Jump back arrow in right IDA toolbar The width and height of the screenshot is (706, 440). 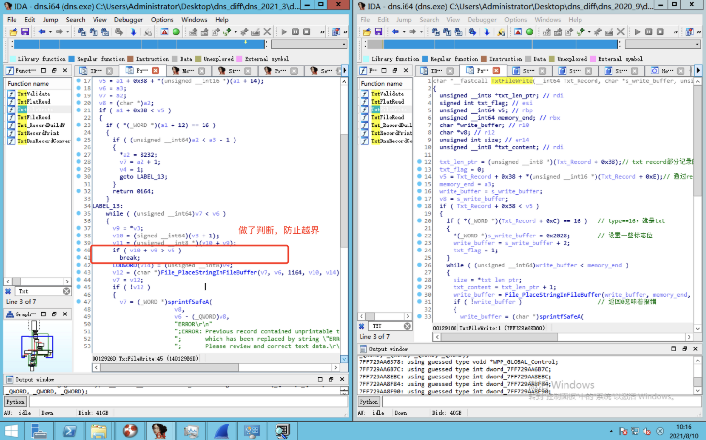click(395, 32)
